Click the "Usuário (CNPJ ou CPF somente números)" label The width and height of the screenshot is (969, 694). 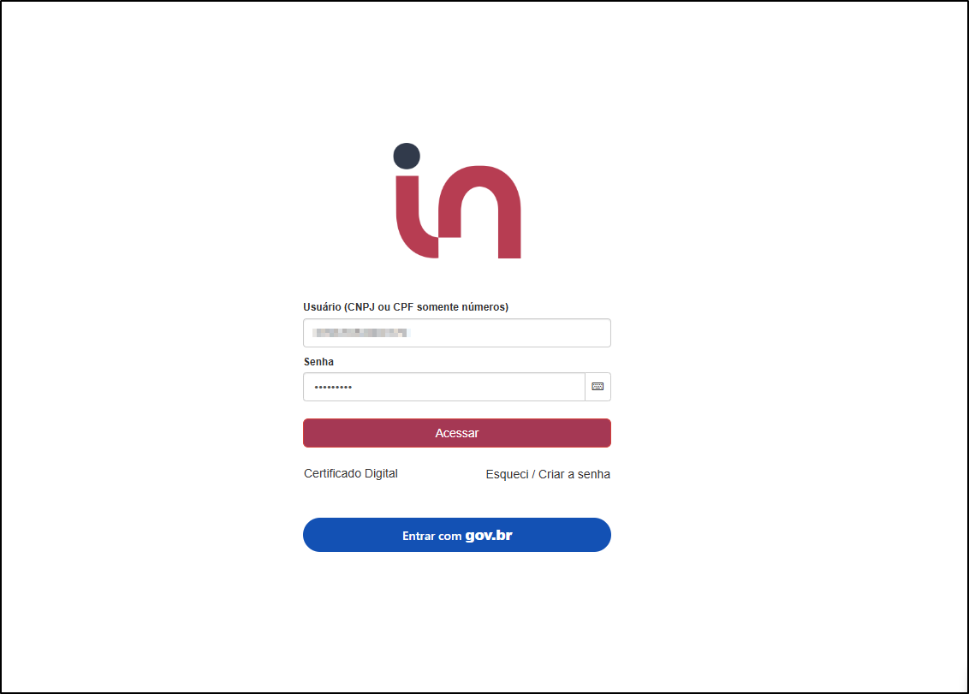406,307
